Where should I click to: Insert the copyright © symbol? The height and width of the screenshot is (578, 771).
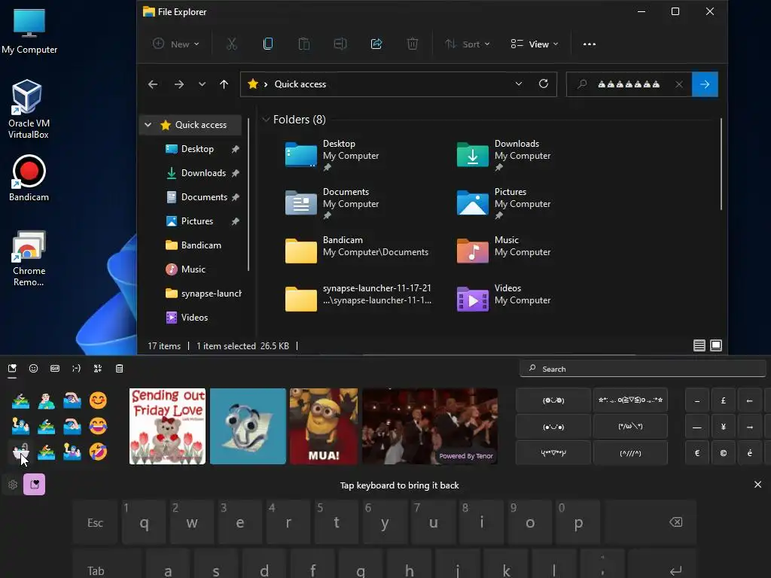724,453
